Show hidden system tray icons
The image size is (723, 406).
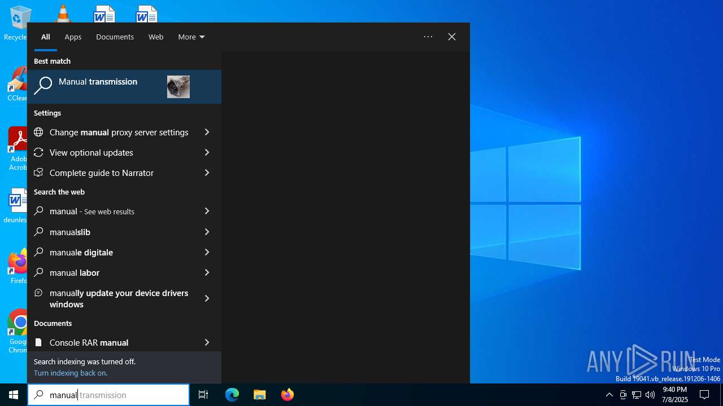point(609,395)
